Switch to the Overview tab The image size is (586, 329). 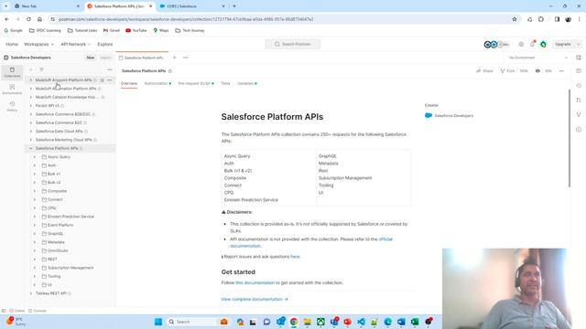(129, 83)
